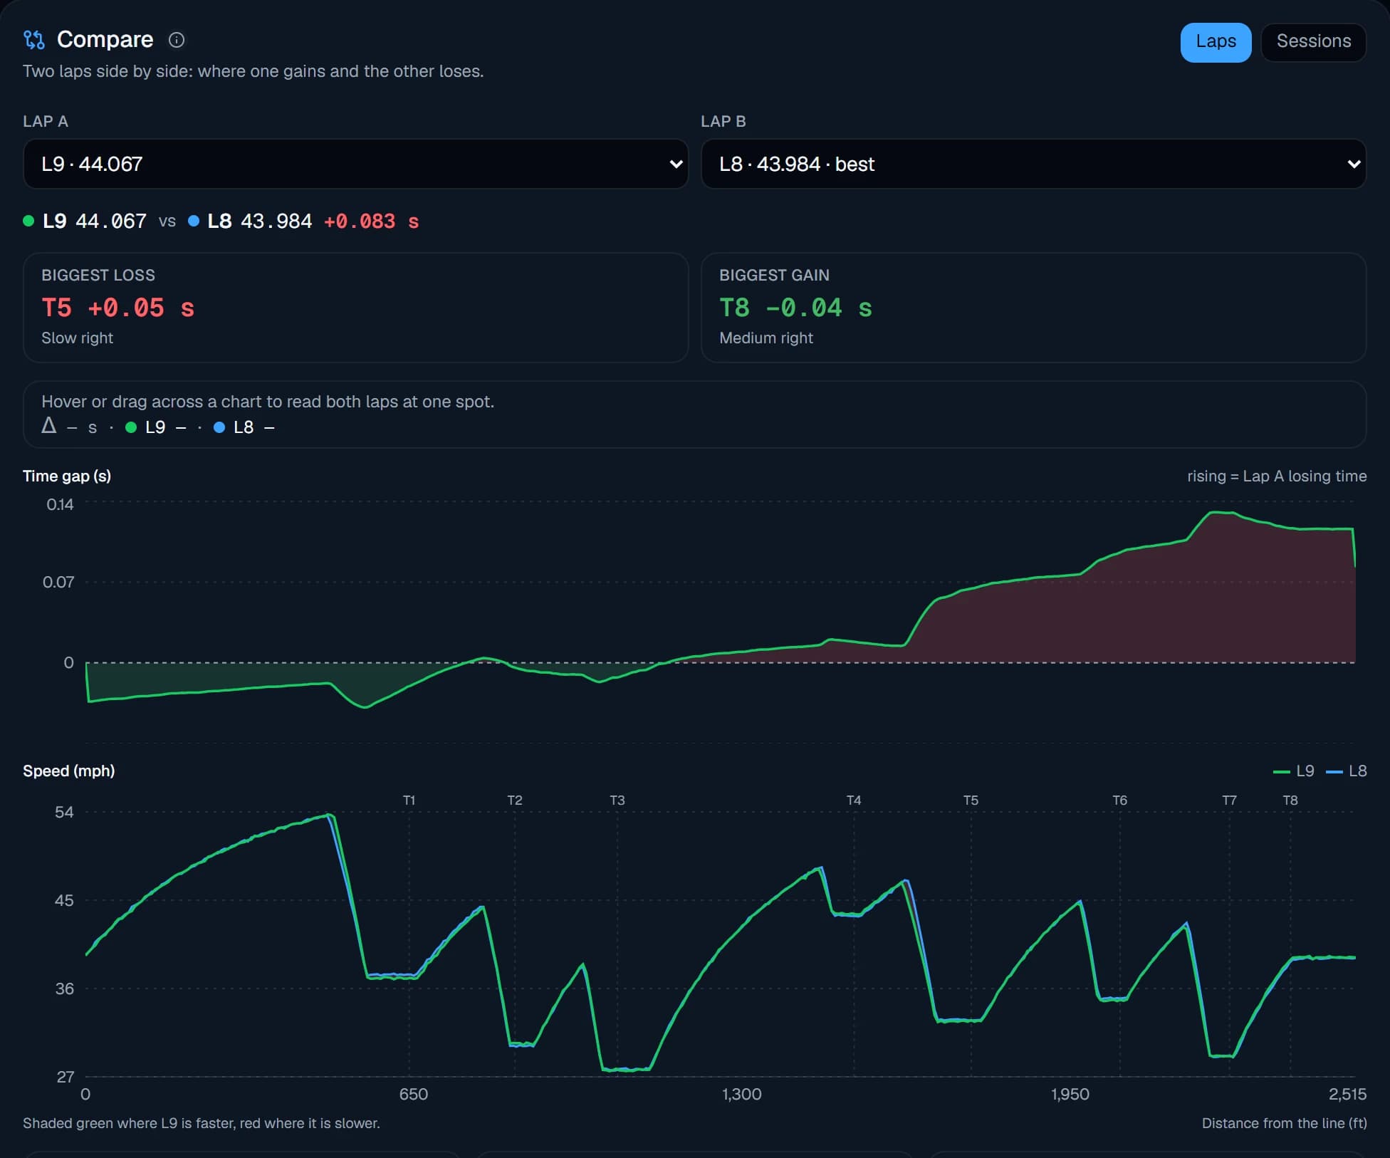Open the Compare info tooltip icon
The height and width of the screenshot is (1158, 1390).
(x=176, y=40)
